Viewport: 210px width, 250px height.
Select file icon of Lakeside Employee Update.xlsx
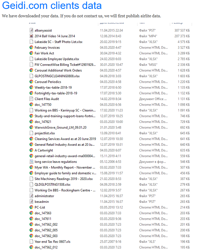click(x=31, y=59)
